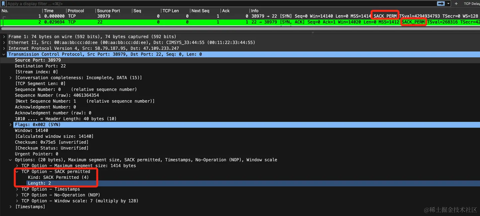Expand the 'Internet Protocol Version 4' node

[4, 48]
